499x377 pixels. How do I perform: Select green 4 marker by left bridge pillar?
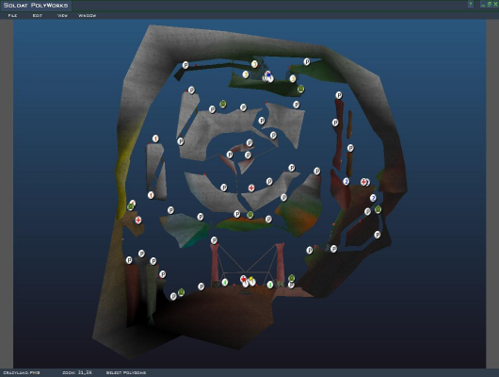(225, 282)
